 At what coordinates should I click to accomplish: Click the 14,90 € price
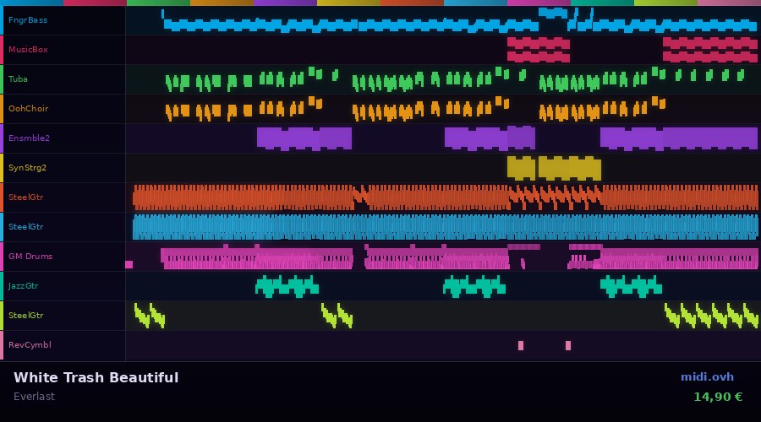point(717,397)
